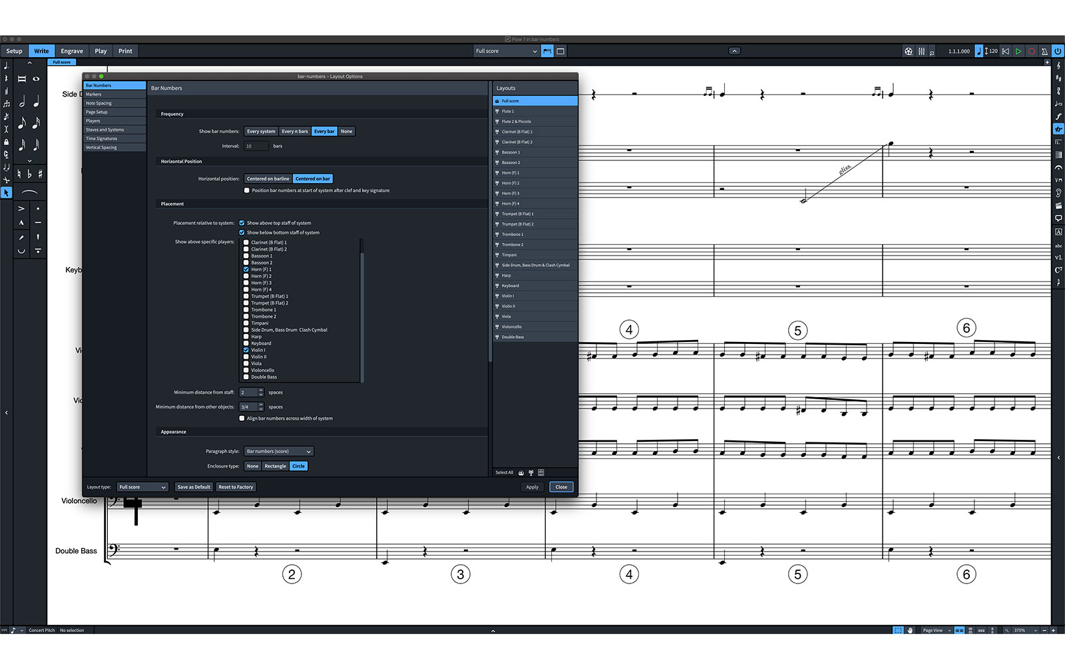This screenshot has width=1065, height=670.
Task: Click the Apply button
Action: pos(532,487)
